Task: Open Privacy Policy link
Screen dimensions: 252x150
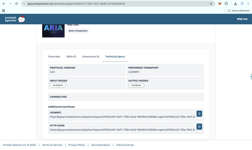Action: [77, 145]
